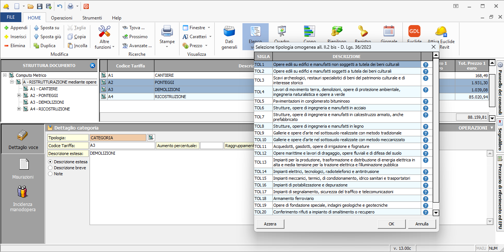Image resolution: width=504 pixels, height=252 pixels.
Task: Click the Attiva Euclide Revit icon
Action: click(x=441, y=31)
